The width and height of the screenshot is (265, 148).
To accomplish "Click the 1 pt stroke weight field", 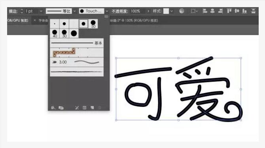I will click(31, 11).
